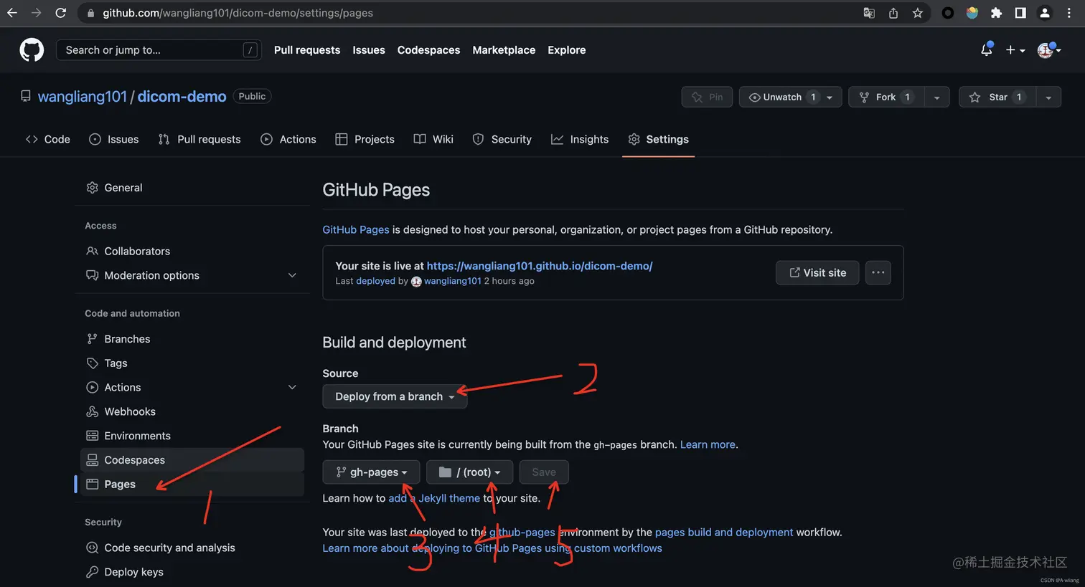The width and height of the screenshot is (1085, 587).
Task: Click the Pin repository button
Action: point(707,97)
